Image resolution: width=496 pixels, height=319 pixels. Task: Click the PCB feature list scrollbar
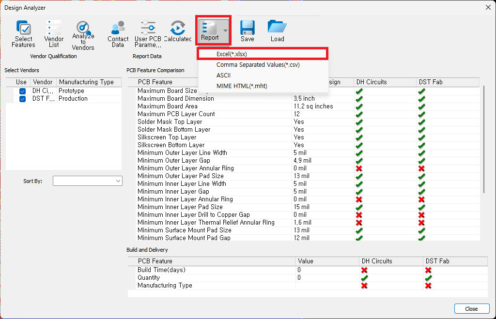pos(484,139)
